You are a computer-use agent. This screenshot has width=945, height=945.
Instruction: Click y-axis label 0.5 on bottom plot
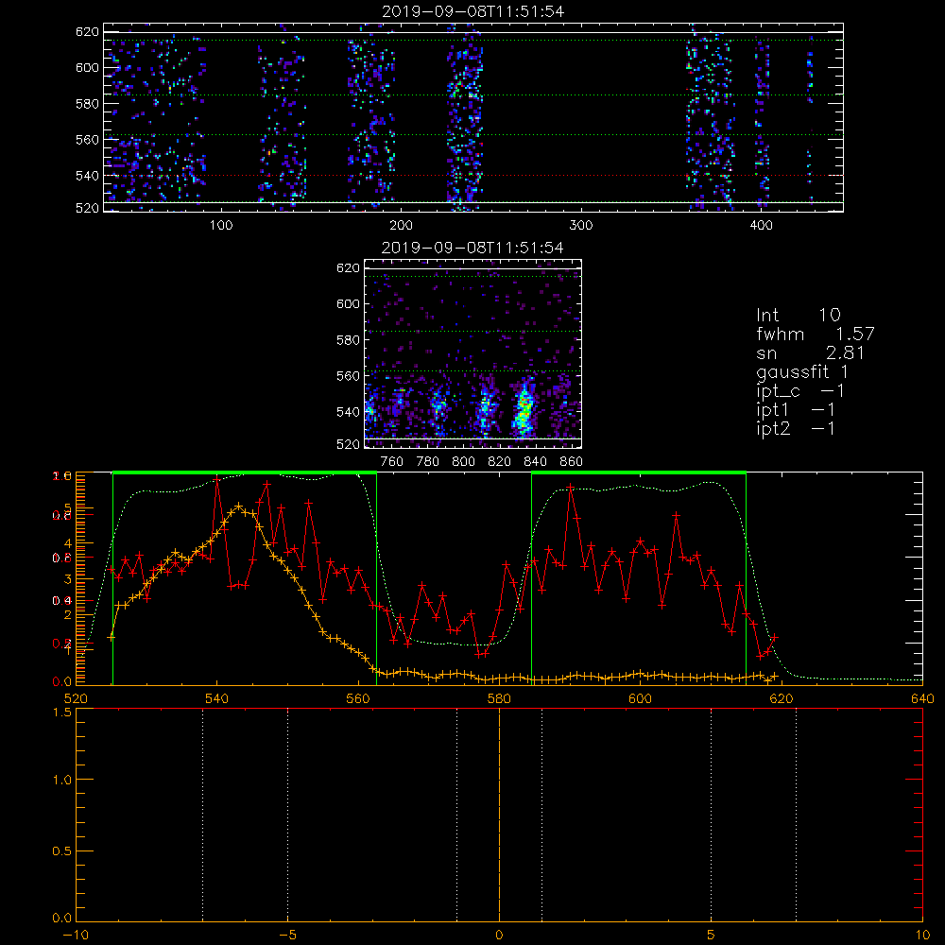click(62, 851)
